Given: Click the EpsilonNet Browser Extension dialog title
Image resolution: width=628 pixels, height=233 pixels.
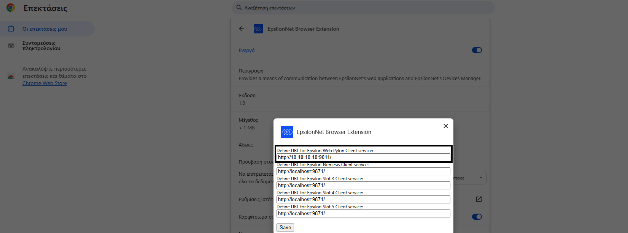Looking at the screenshot, I should pyautogui.click(x=334, y=132).
